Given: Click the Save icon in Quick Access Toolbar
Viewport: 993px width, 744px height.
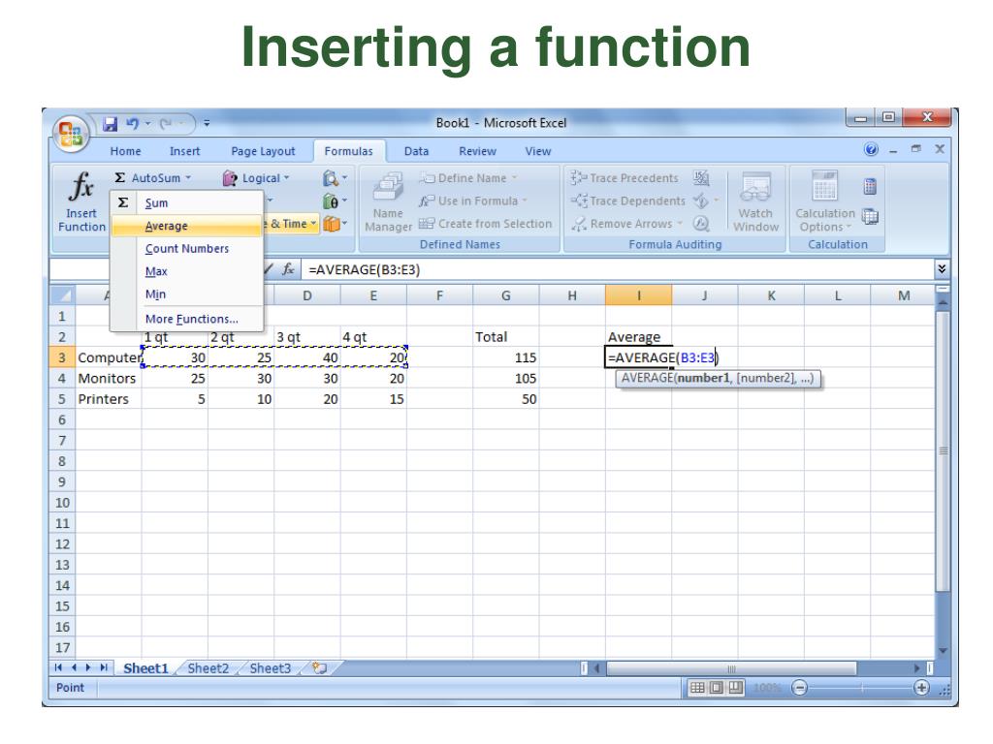Looking at the screenshot, I should (111, 124).
